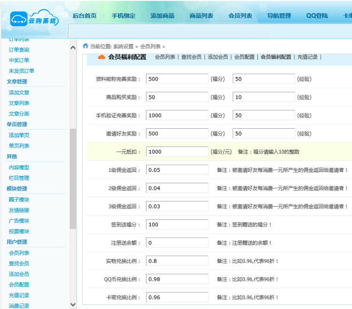Click 一元抵扣 input field
Image resolution: width=352 pixels, height=309 pixels.
pos(177,152)
